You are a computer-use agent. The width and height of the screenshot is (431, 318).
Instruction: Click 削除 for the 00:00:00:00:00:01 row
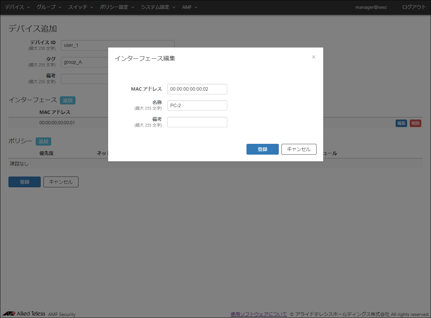point(416,123)
